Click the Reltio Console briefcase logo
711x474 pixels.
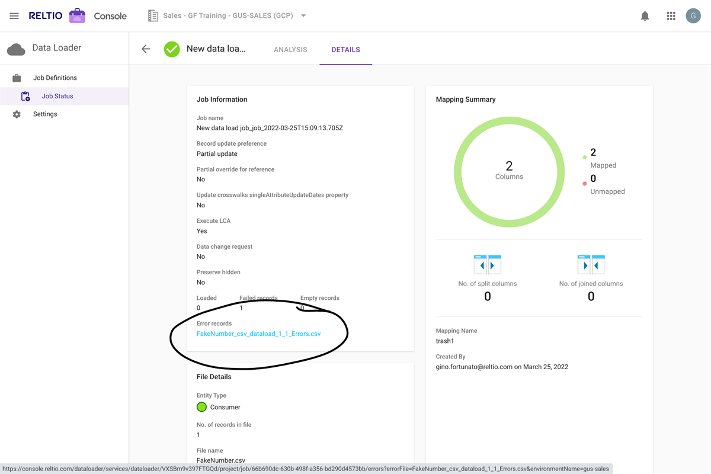pyautogui.click(x=77, y=16)
